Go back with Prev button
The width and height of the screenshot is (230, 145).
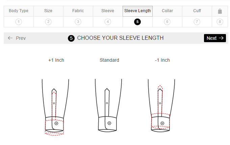coord(17,38)
